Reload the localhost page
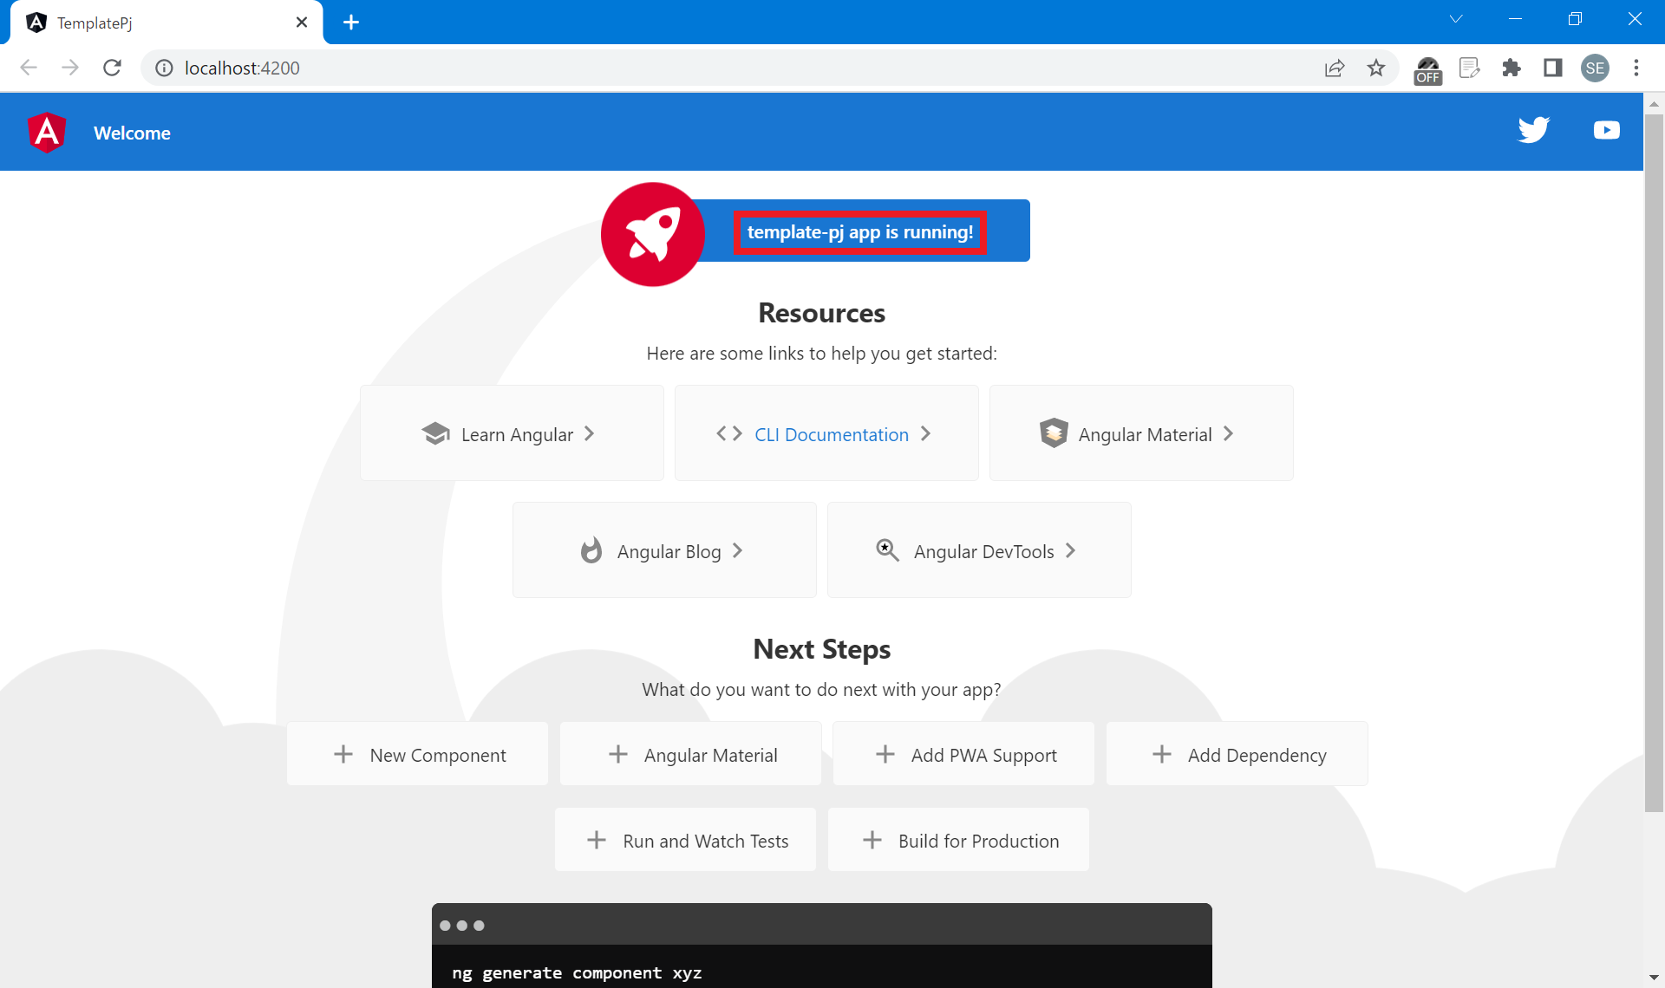This screenshot has width=1665, height=988. (112, 68)
